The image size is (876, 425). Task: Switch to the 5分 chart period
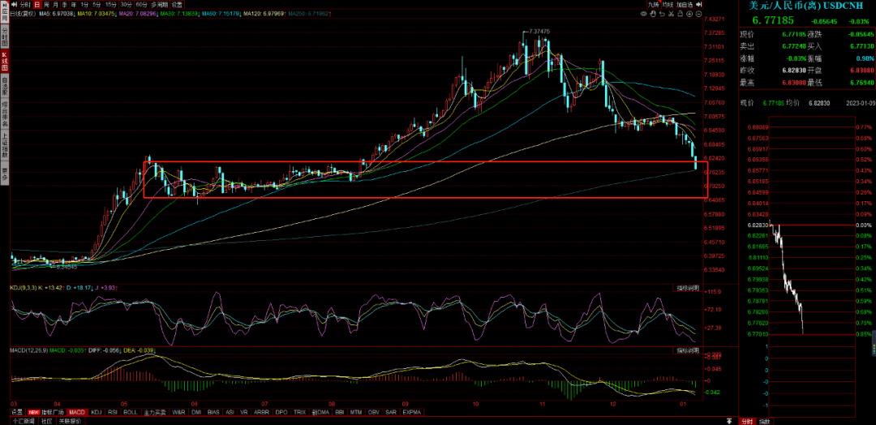(x=96, y=5)
